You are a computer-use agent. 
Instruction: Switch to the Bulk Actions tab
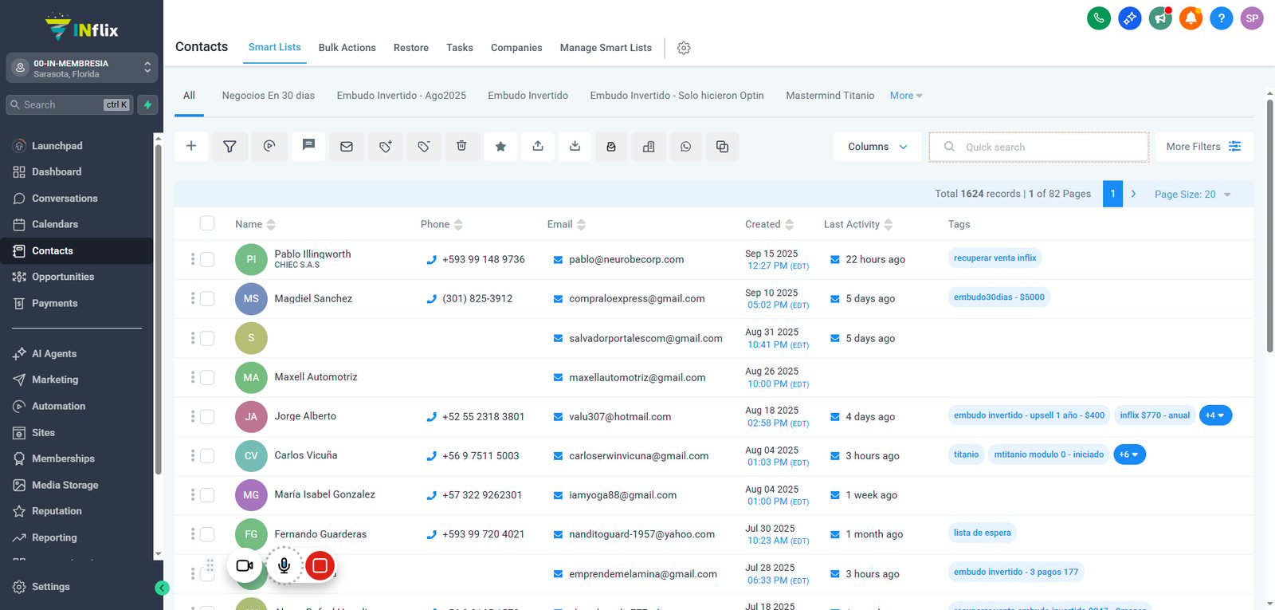347,48
